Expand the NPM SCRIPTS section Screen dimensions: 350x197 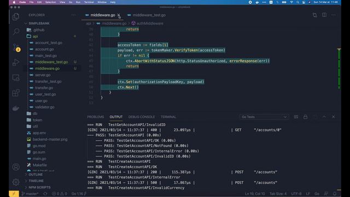[39, 187]
